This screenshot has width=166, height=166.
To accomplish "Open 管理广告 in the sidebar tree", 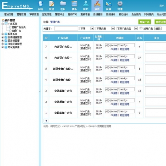I will tap(17, 31).
